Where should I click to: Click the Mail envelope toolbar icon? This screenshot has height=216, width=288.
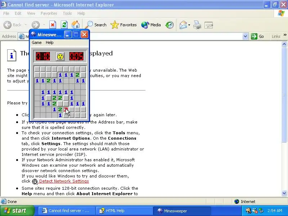[x=183, y=25]
